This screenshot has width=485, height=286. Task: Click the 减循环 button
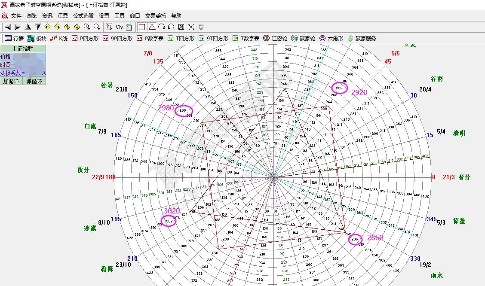(x=34, y=81)
